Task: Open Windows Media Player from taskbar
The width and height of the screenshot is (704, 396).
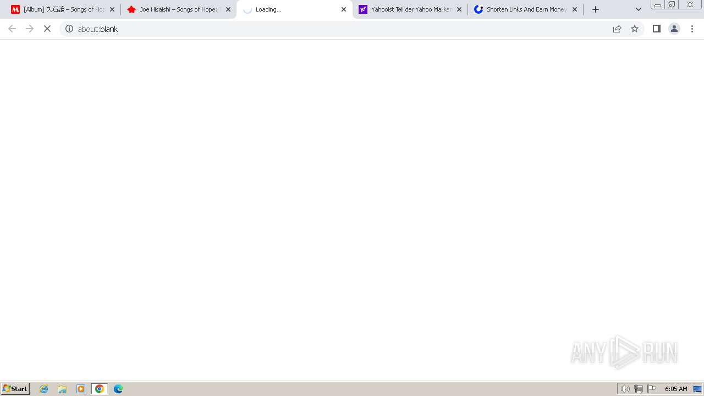Action: tap(81, 389)
